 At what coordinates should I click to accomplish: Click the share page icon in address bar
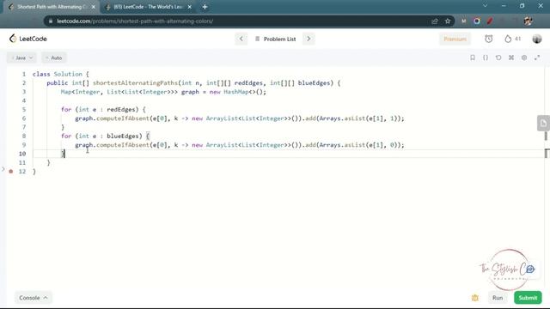[435, 21]
